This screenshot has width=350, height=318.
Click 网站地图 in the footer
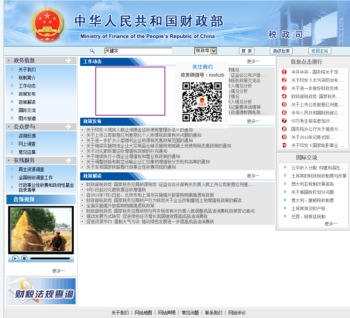tap(143, 313)
